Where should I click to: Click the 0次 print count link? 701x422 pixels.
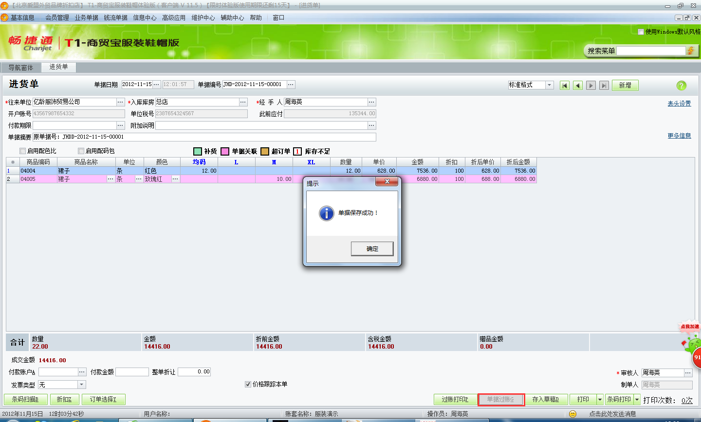tap(687, 400)
